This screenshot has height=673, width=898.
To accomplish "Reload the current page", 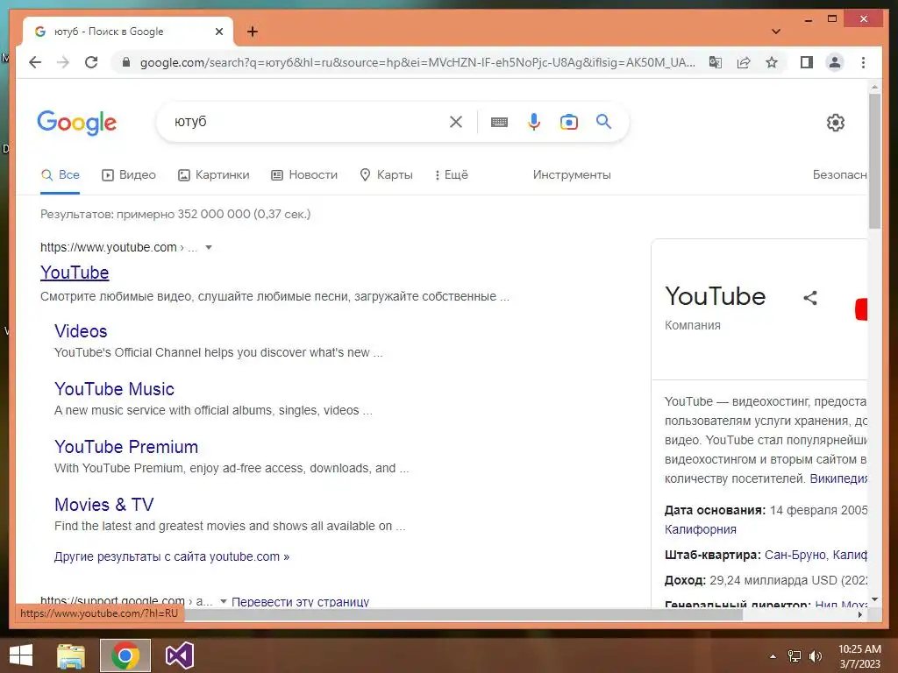I will click(91, 62).
